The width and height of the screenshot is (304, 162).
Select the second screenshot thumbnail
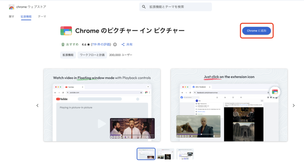pyautogui.click(x=165, y=154)
